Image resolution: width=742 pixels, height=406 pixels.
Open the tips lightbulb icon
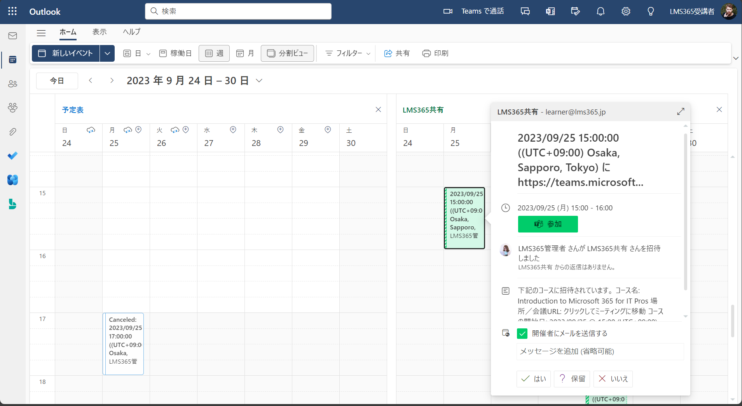tap(651, 11)
